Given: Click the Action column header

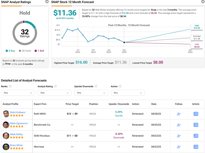Looking at the screenshot, I should point(135,104).
